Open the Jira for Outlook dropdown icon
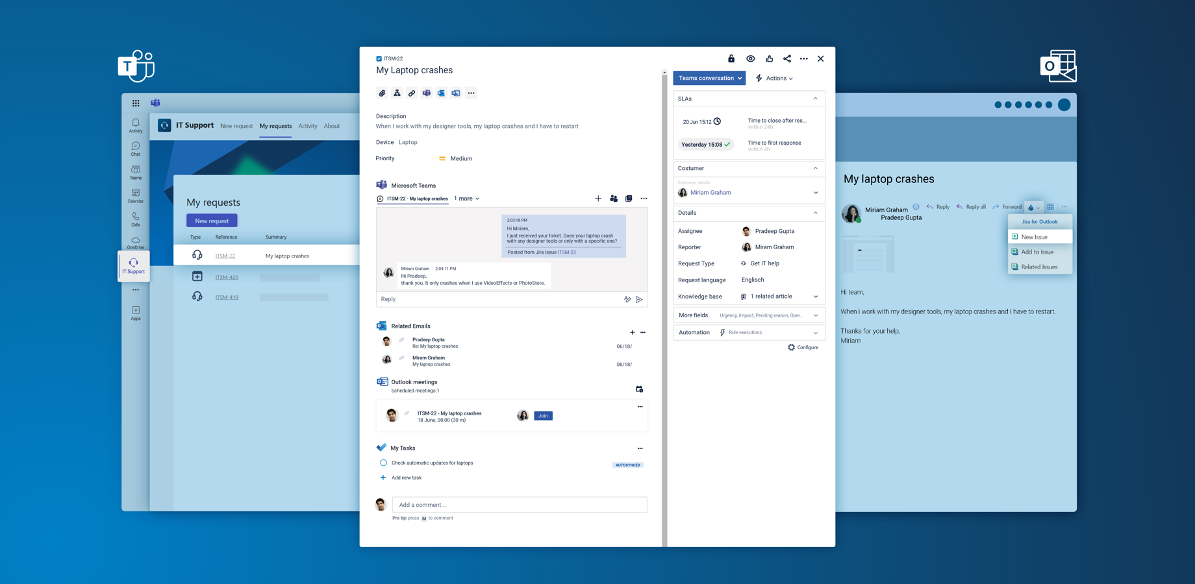The height and width of the screenshot is (584, 1195). coord(1034,208)
